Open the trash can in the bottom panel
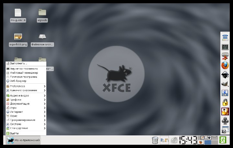This screenshot has width=233, height=148. (x=155, y=140)
